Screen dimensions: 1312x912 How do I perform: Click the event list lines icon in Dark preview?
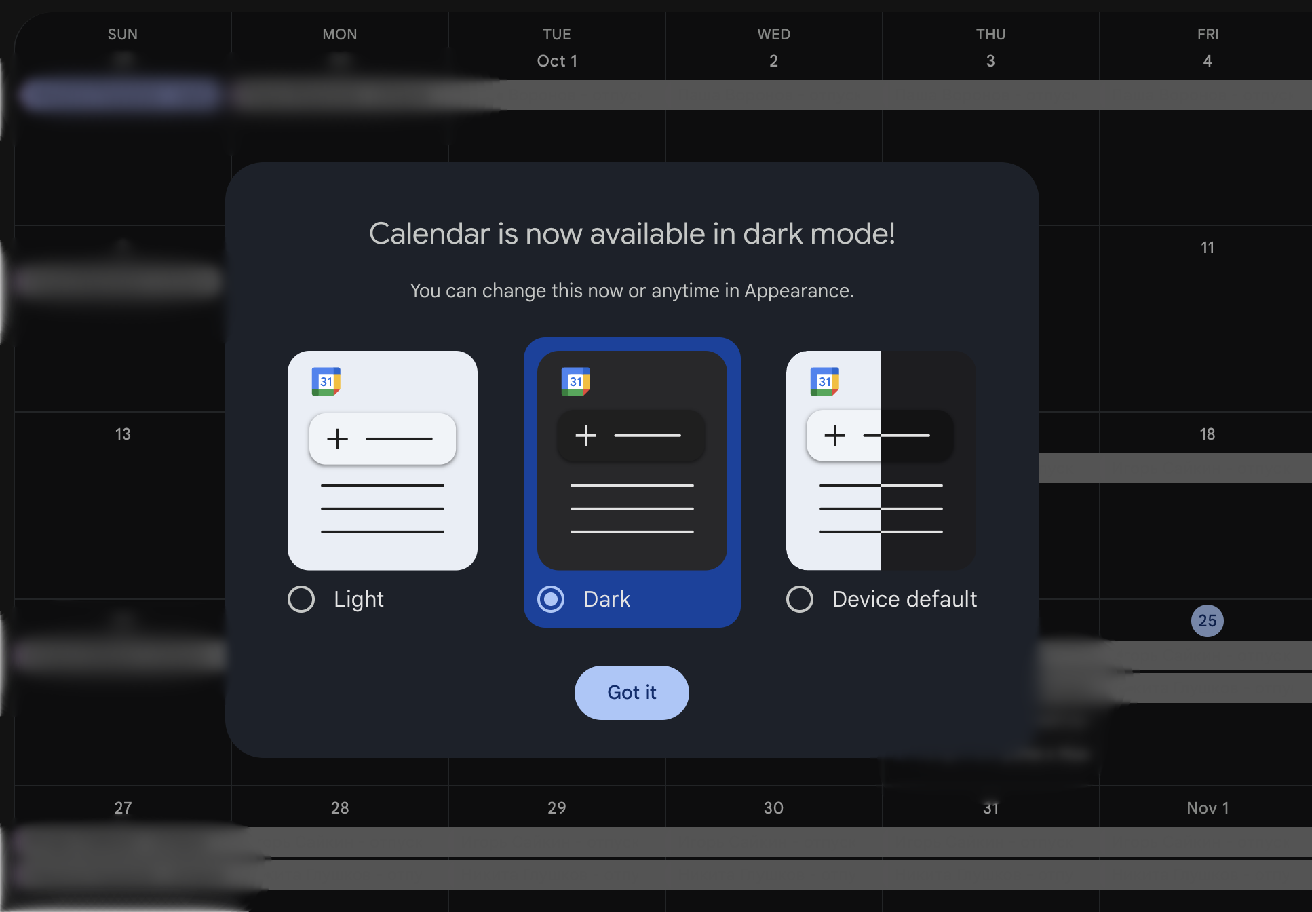tap(632, 508)
